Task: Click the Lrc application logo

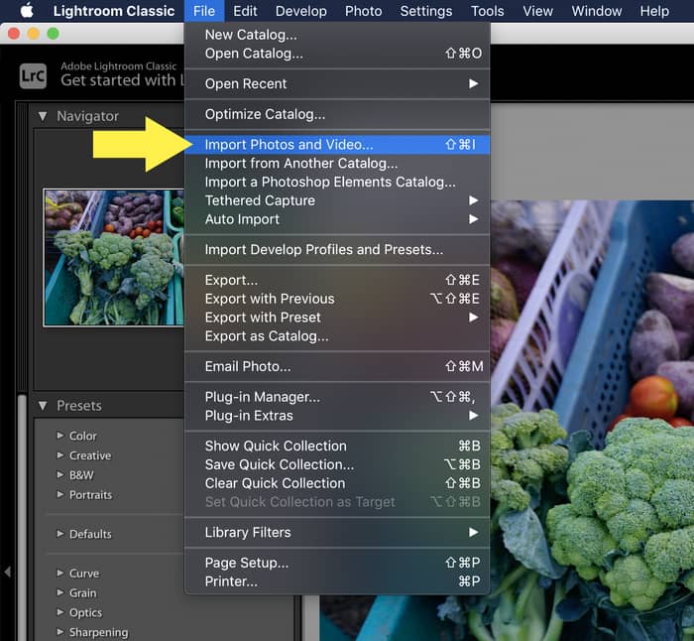Action: coord(33,75)
